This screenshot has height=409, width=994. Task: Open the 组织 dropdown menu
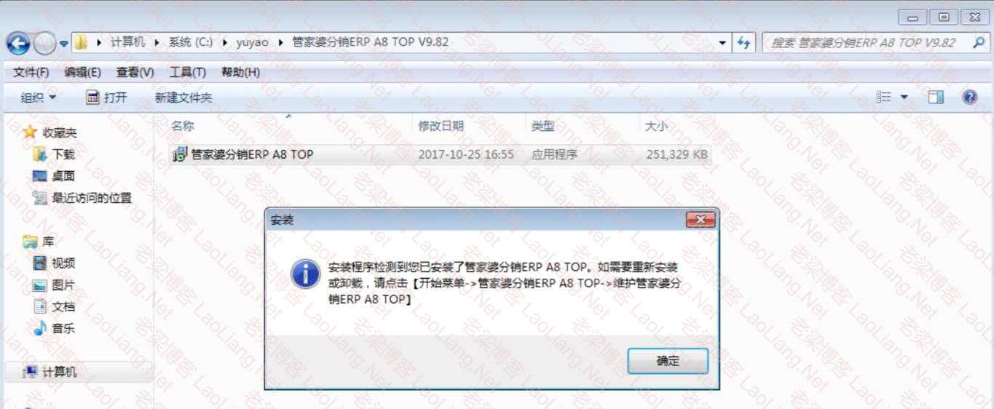(38, 97)
